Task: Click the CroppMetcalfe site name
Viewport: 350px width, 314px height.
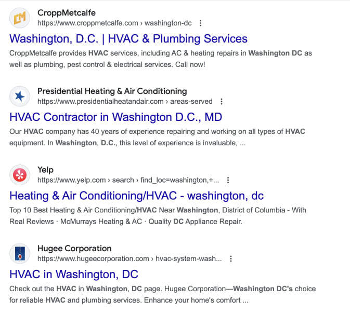Action: pos(67,13)
